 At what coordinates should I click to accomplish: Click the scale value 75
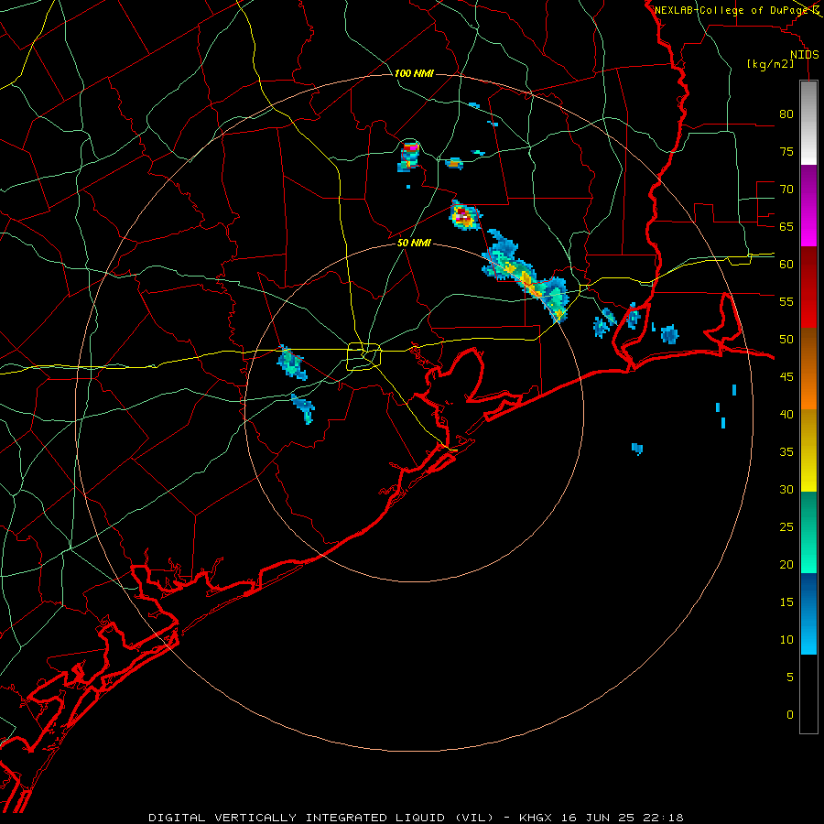pyautogui.click(x=786, y=151)
